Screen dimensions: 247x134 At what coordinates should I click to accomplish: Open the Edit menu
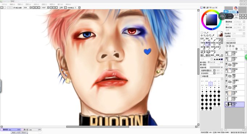point(12,4)
